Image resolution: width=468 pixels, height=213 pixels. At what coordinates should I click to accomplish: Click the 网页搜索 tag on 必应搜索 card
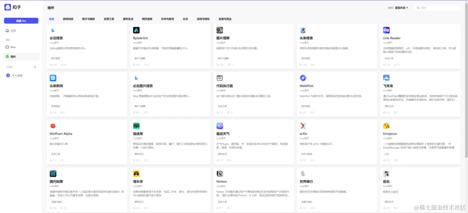pyautogui.click(x=56, y=58)
